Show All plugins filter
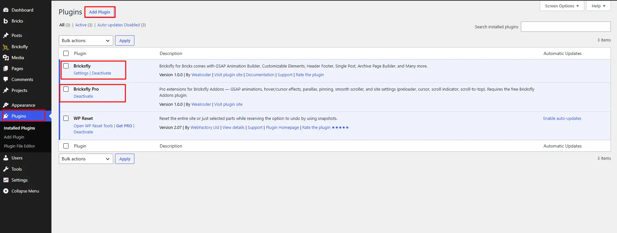This screenshot has width=617, height=233. click(x=62, y=25)
